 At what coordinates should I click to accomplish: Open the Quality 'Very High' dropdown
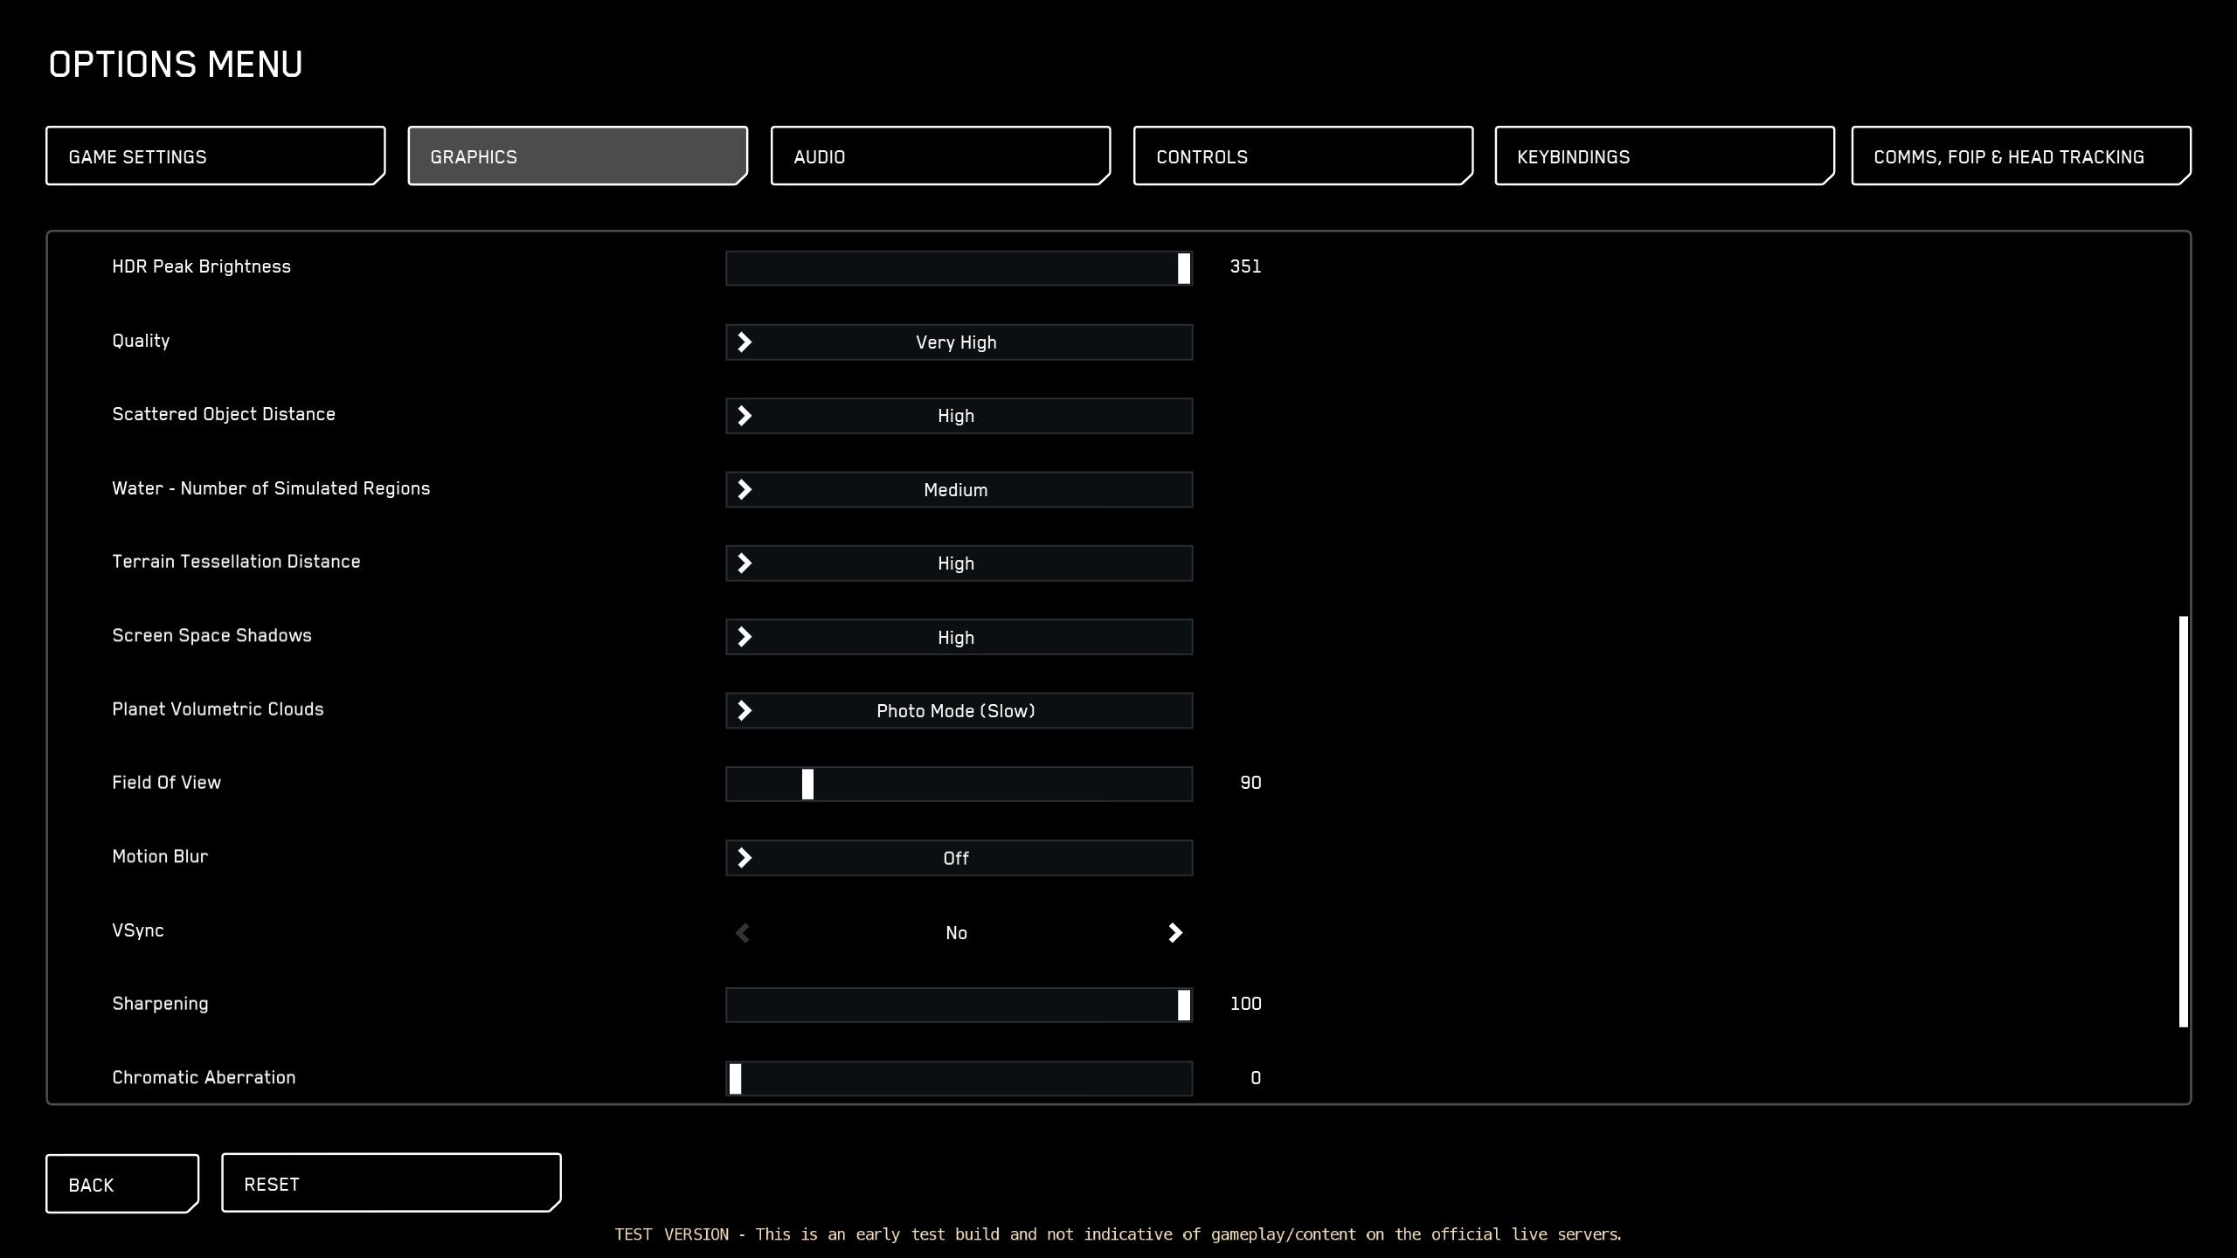coord(958,342)
